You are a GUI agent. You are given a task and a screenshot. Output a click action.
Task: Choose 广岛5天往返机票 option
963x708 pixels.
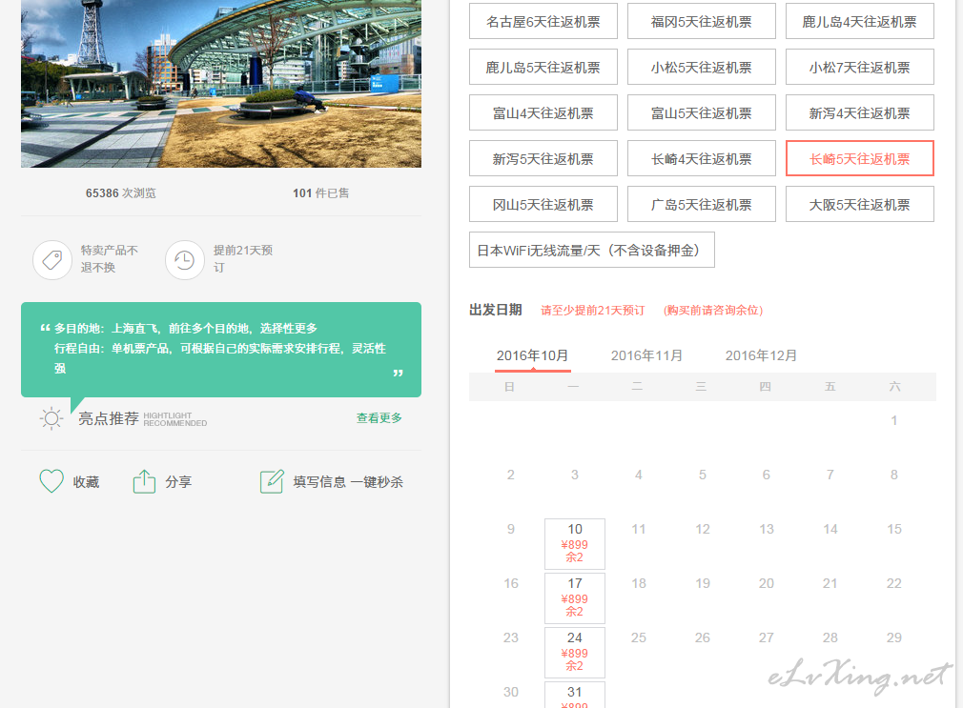[x=702, y=205]
